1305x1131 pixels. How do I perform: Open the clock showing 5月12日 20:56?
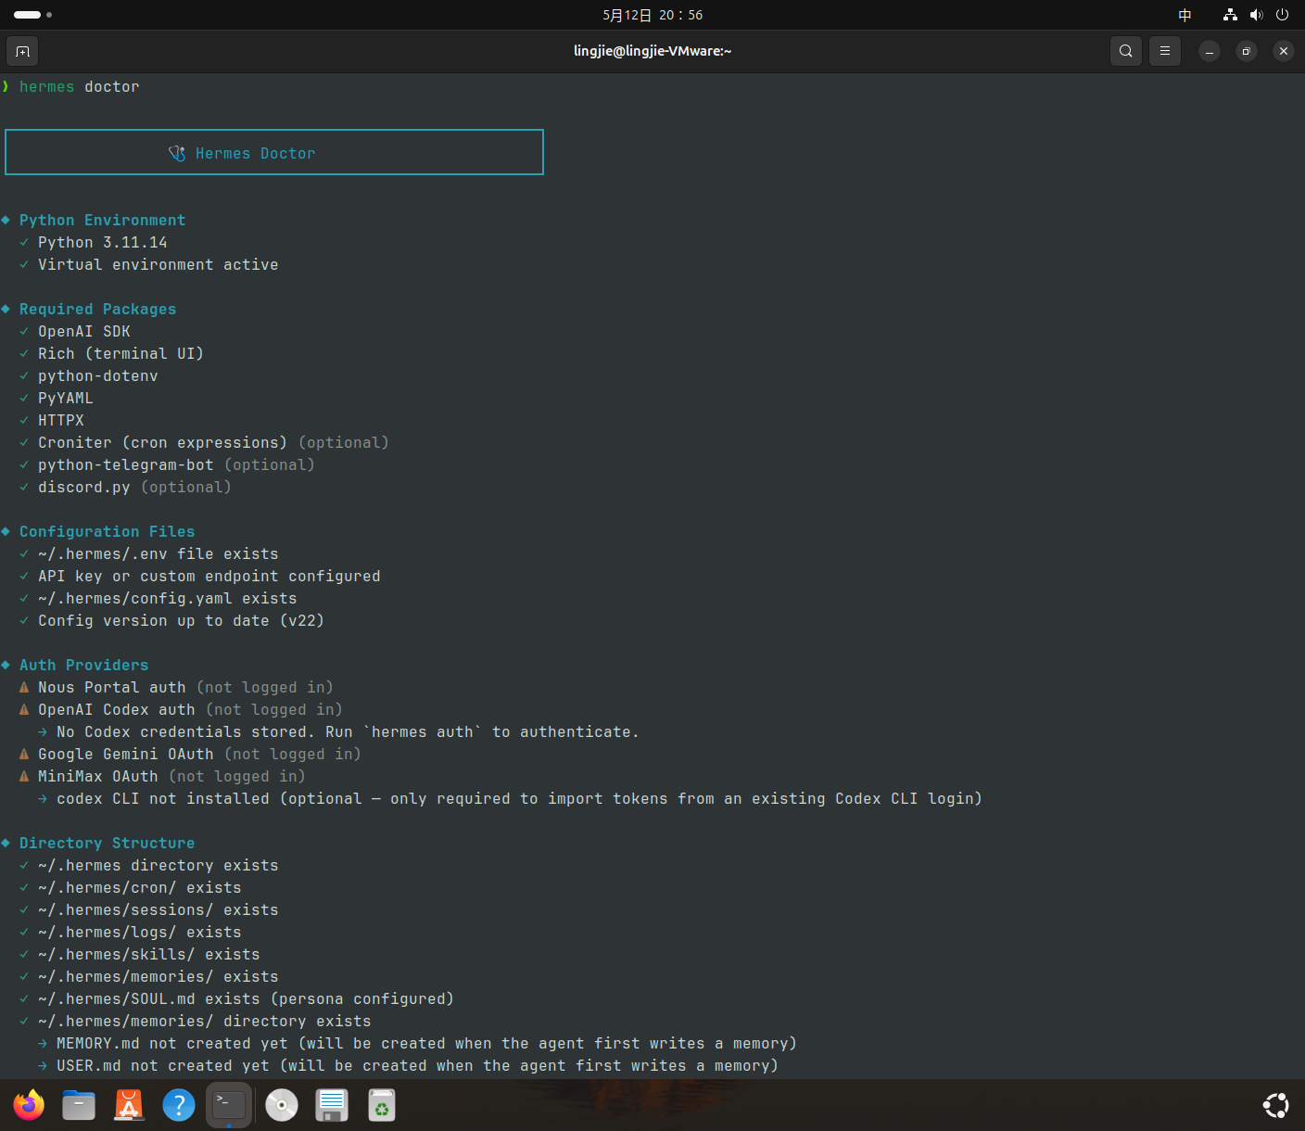pyautogui.click(x=652, y=15)
